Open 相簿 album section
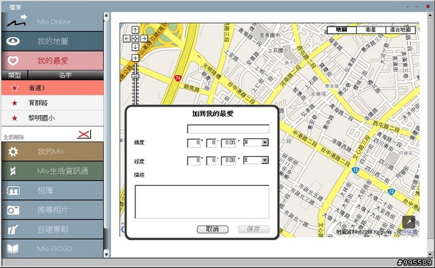This screenshot has width=435, height=268. tap(52, 190)
